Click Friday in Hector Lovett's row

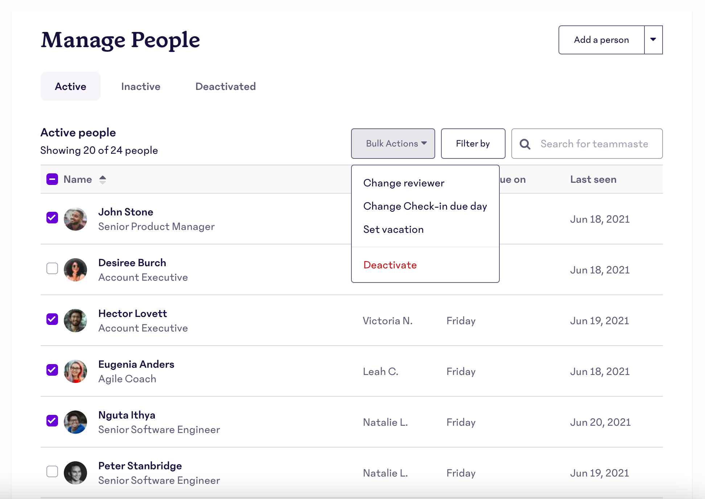(461, 321)
